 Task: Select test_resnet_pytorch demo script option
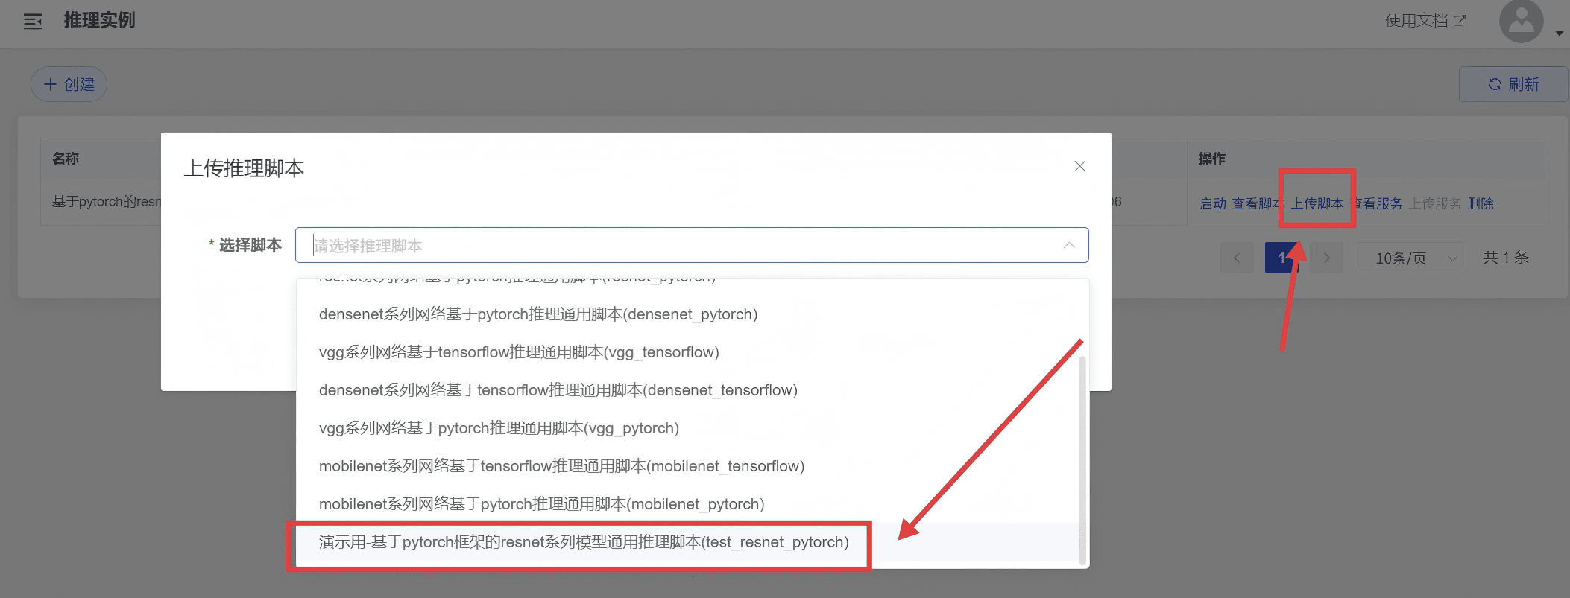pos(583,542)
